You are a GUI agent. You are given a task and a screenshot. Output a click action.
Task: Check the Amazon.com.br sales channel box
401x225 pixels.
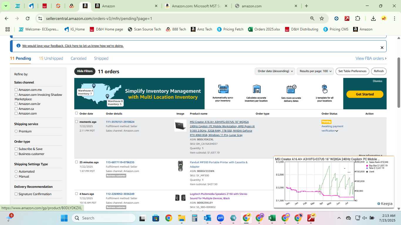coord(16,104)
